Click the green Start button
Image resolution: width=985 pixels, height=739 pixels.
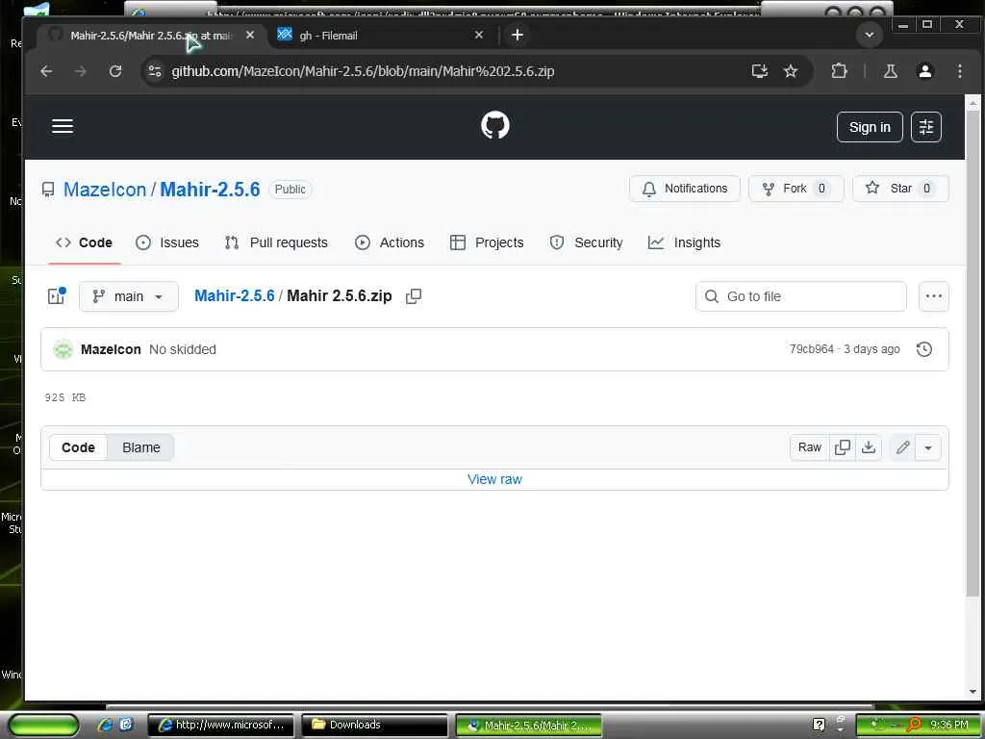43,726
